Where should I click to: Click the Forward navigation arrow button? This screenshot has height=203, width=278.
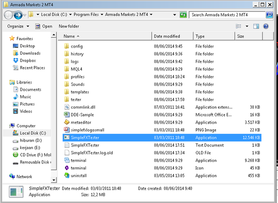(x=18, y=15)
